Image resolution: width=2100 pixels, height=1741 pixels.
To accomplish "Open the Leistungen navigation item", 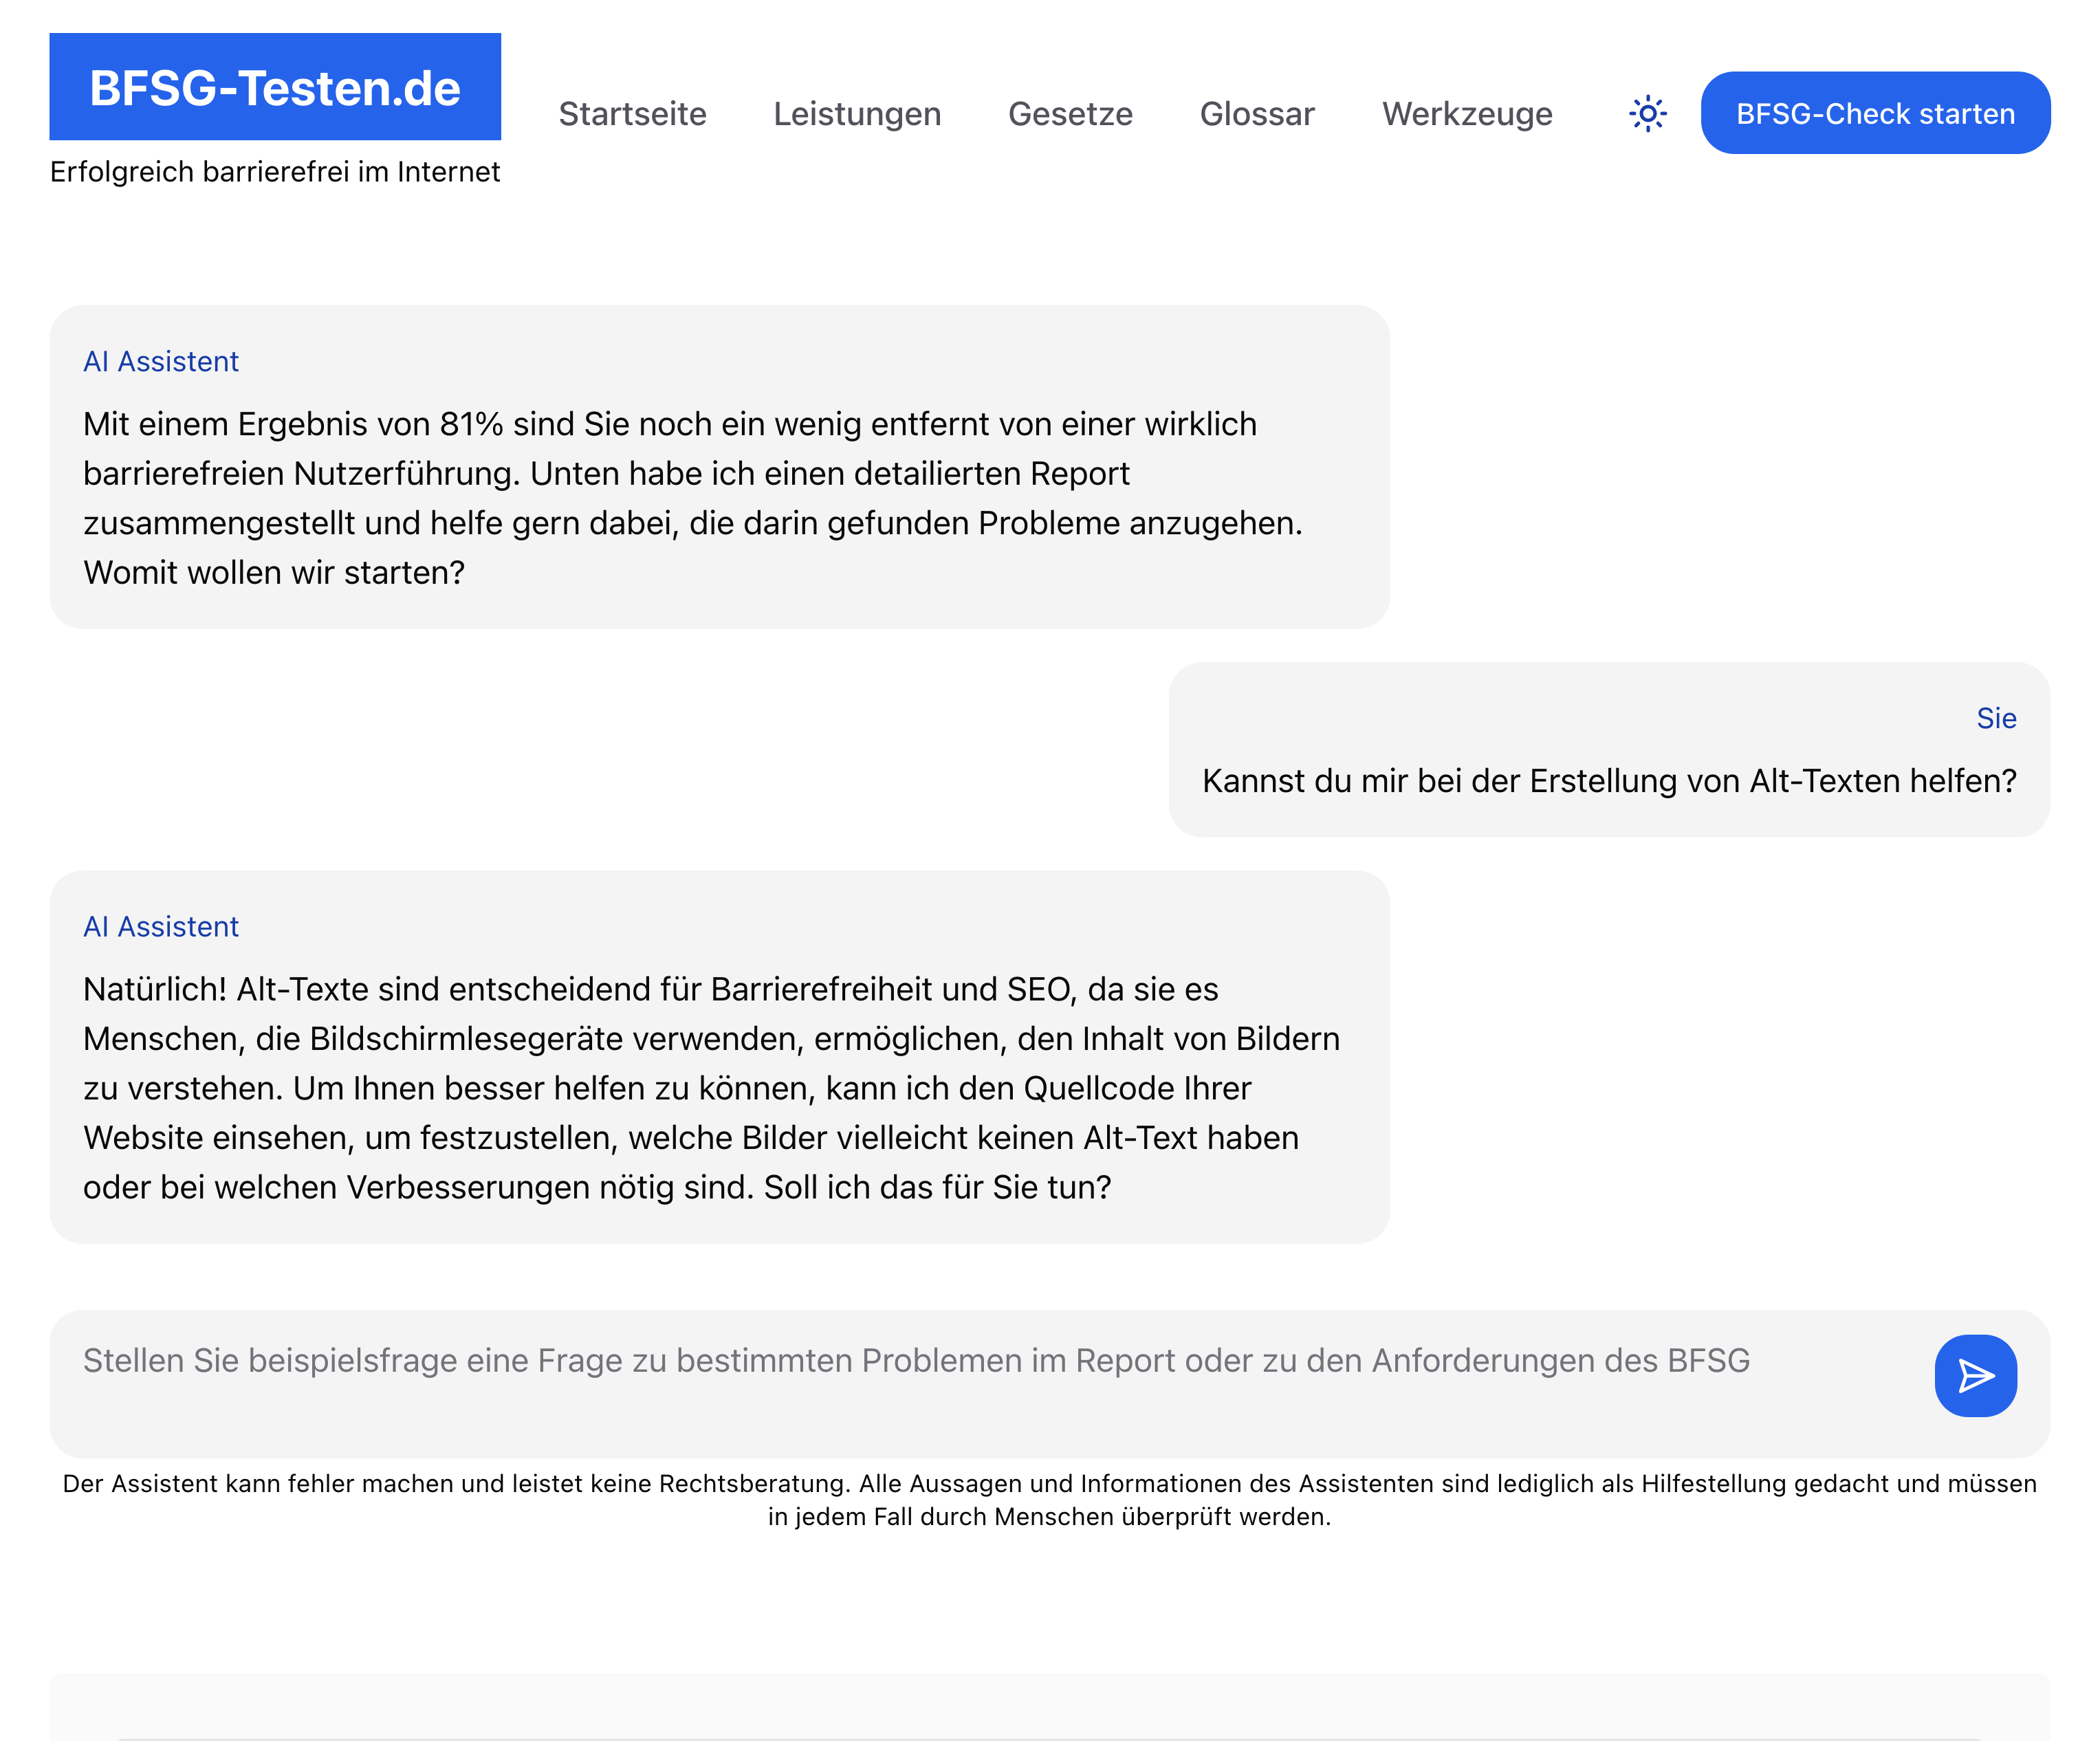I will click(857, 114).
